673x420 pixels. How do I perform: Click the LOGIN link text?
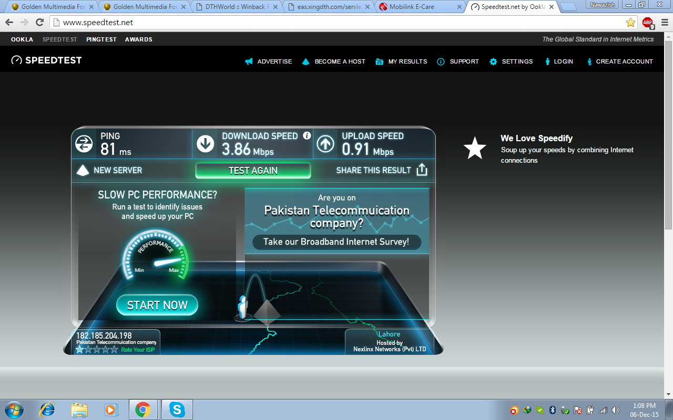pyautogui.click(x=563, y=61)
